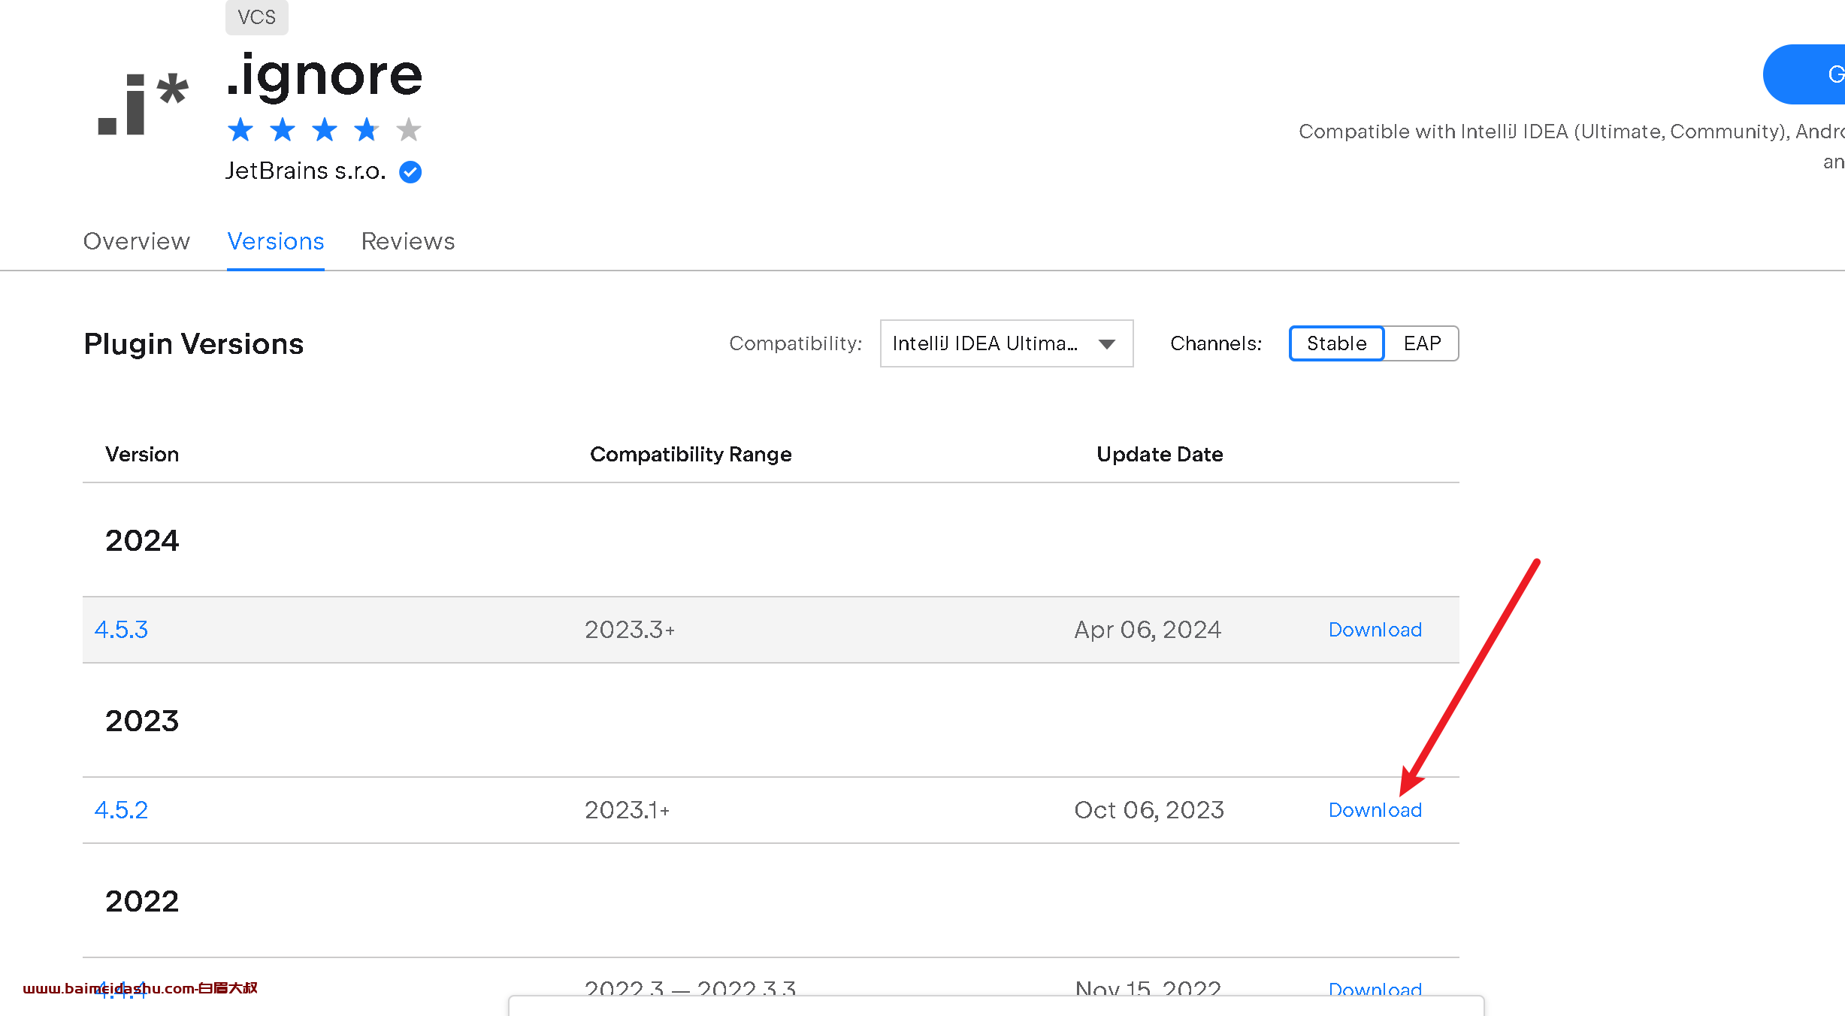
Task: Click the 2023.3+ compatibility range cell
Action: [x=630, y=630]
